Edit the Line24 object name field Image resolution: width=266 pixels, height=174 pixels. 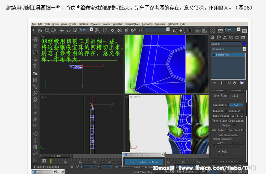point(226,43)
